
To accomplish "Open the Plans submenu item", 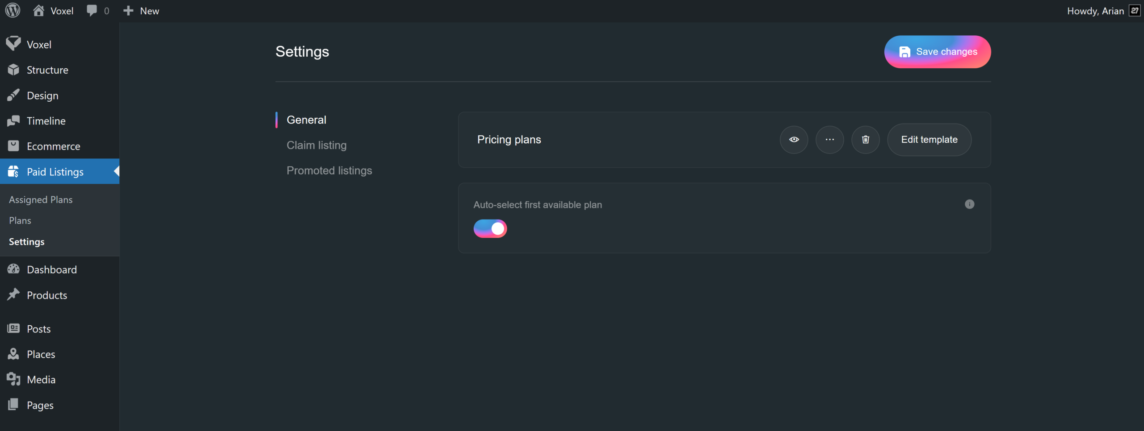I will click(20, 220).
